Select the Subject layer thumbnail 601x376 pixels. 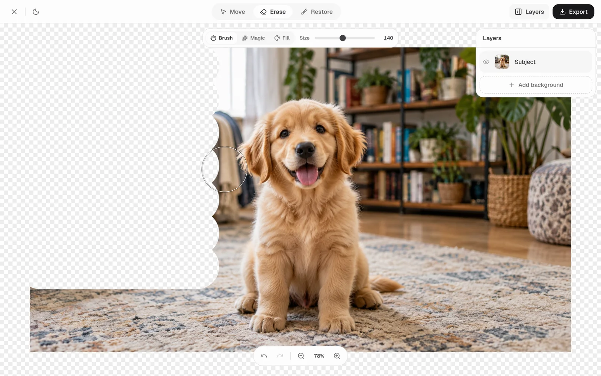(x=502, y=62)
